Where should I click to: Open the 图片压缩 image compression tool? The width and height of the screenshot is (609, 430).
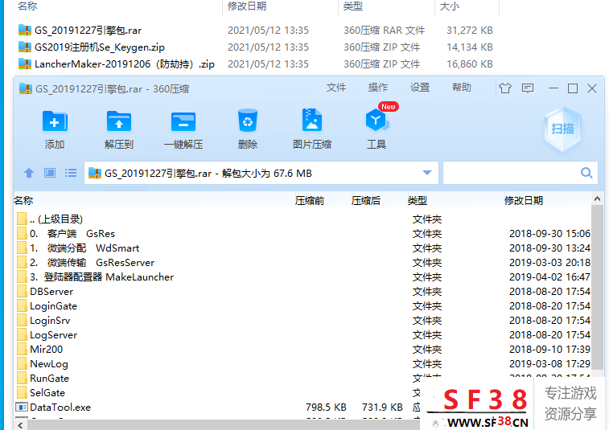pos(312,120)
